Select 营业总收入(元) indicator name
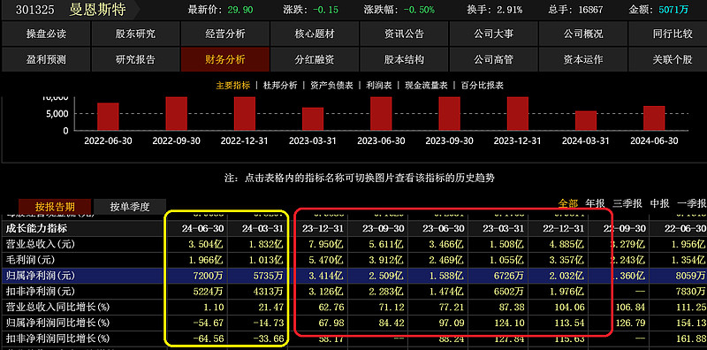Screen dimensions: 707x350 click(39, 244)
